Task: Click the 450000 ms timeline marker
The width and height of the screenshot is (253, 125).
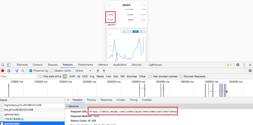Action: (x=211, y=82)
